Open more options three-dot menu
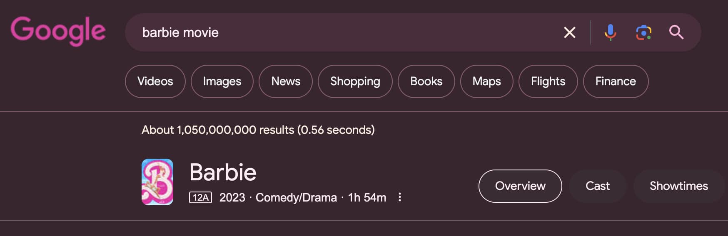This screenshot has height=236, width=728. [x=400, y=197]
